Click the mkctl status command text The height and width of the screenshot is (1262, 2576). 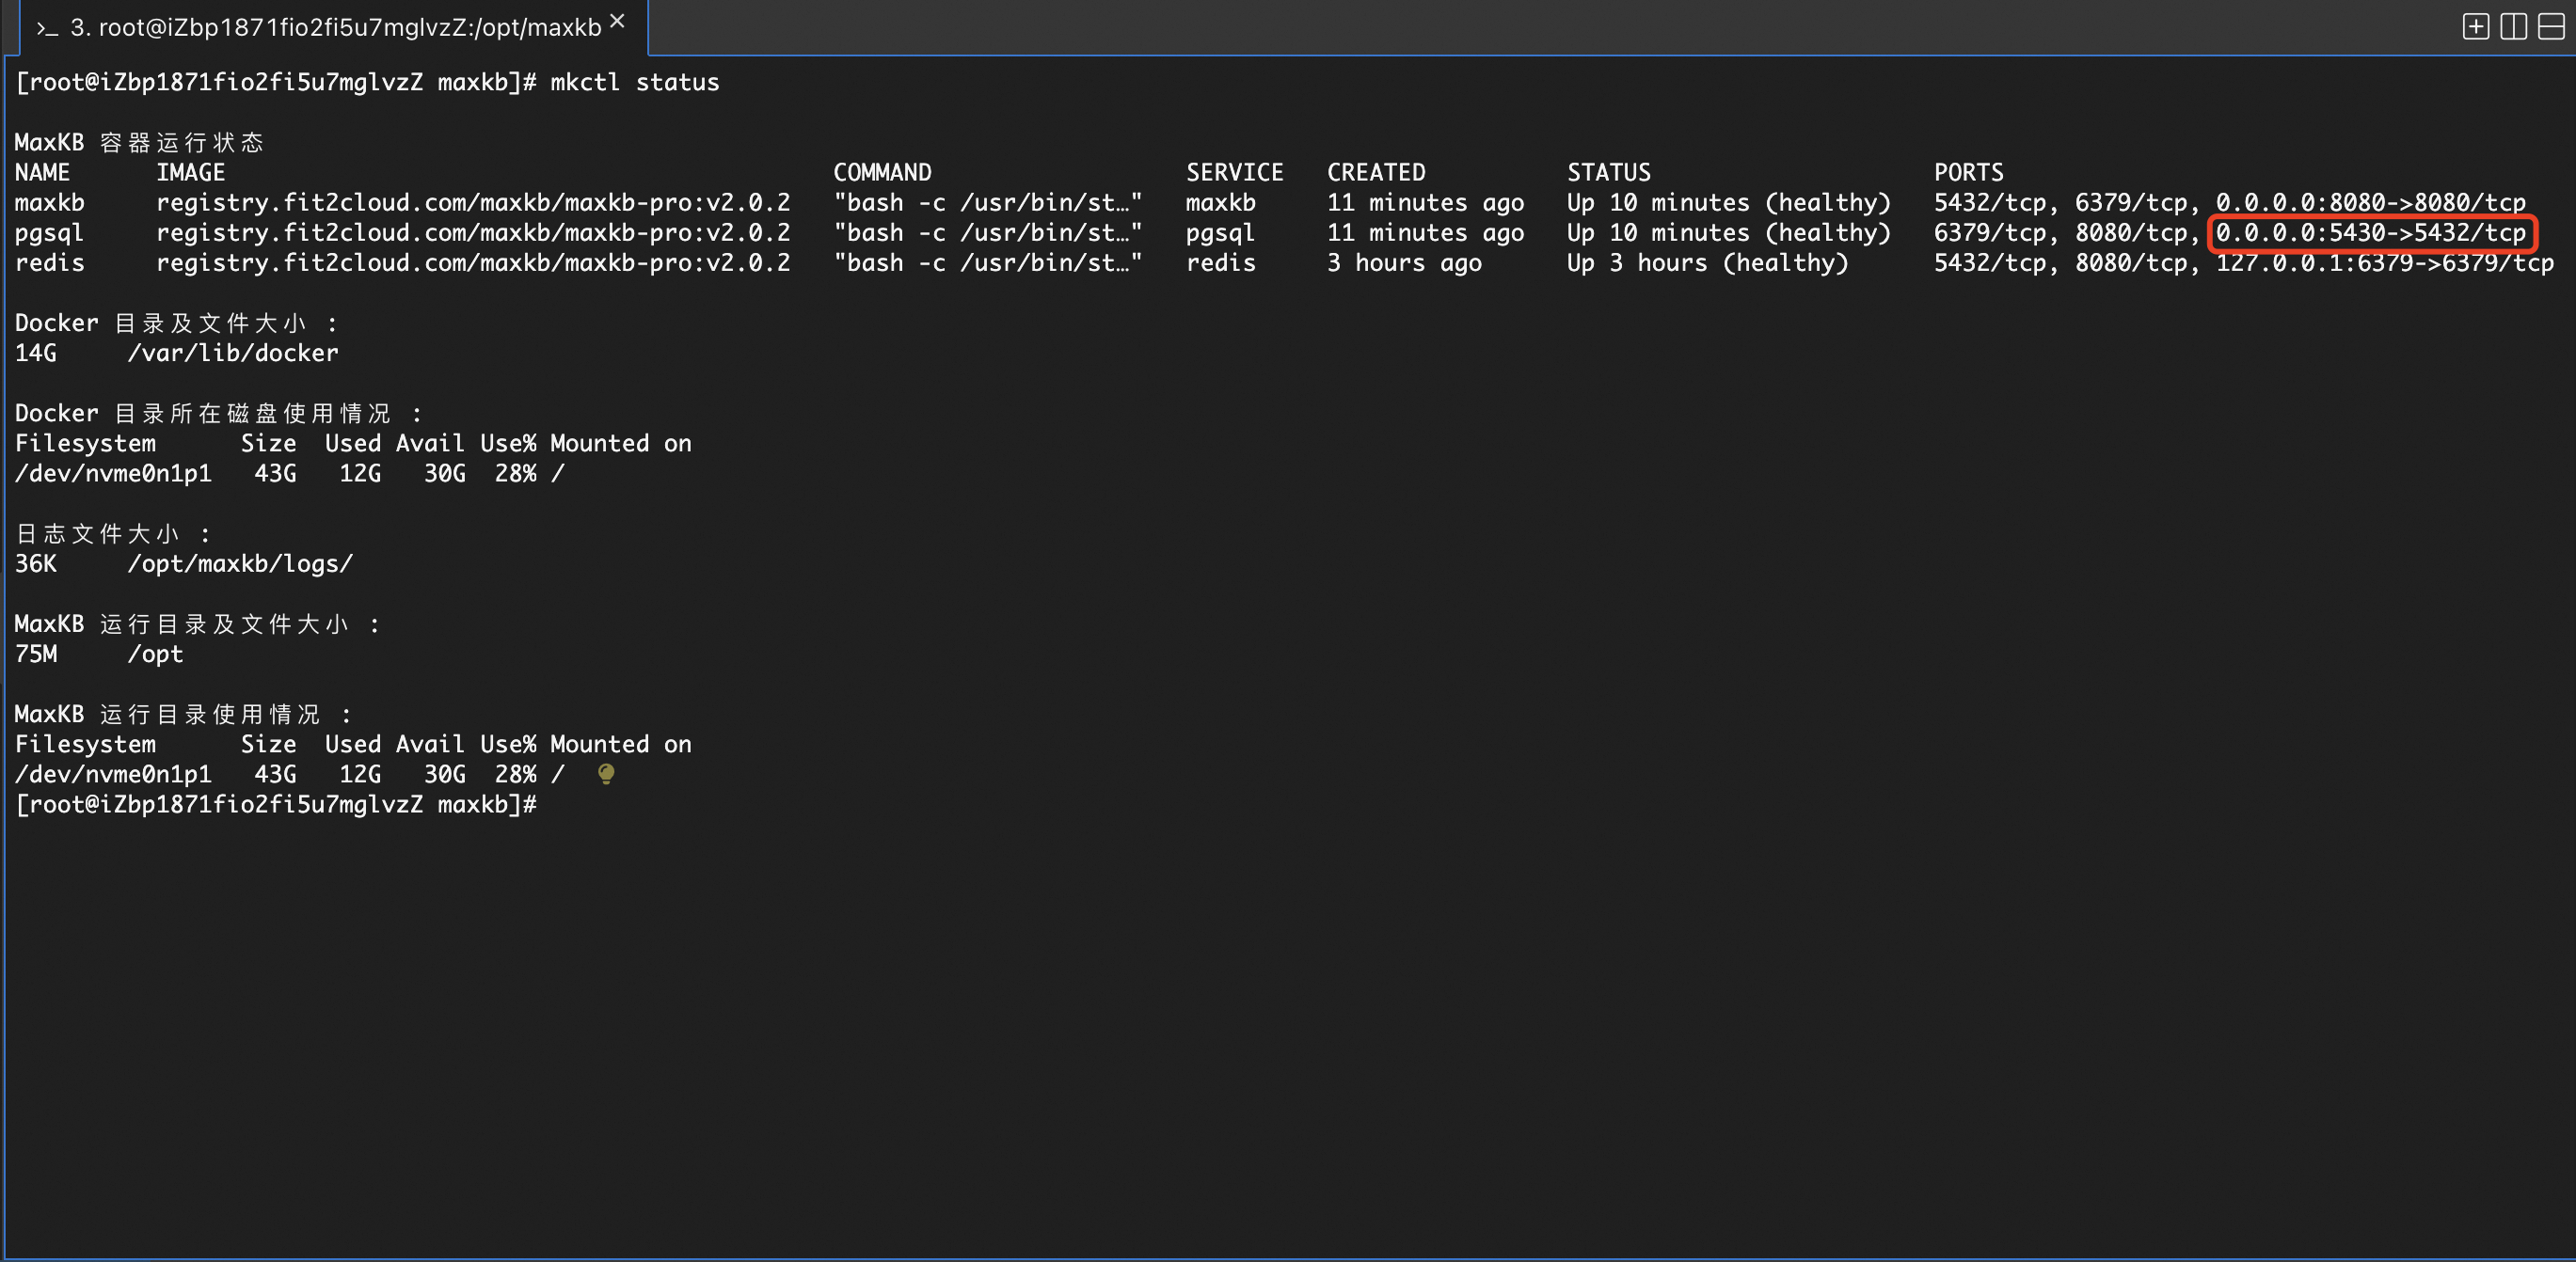coord(634,82)
